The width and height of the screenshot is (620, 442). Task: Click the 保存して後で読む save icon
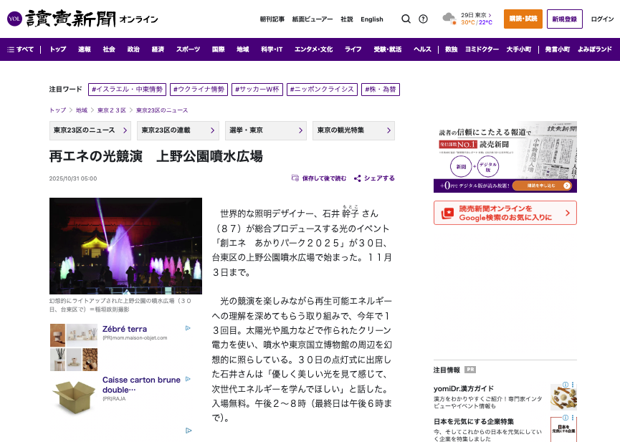[295, 178]
